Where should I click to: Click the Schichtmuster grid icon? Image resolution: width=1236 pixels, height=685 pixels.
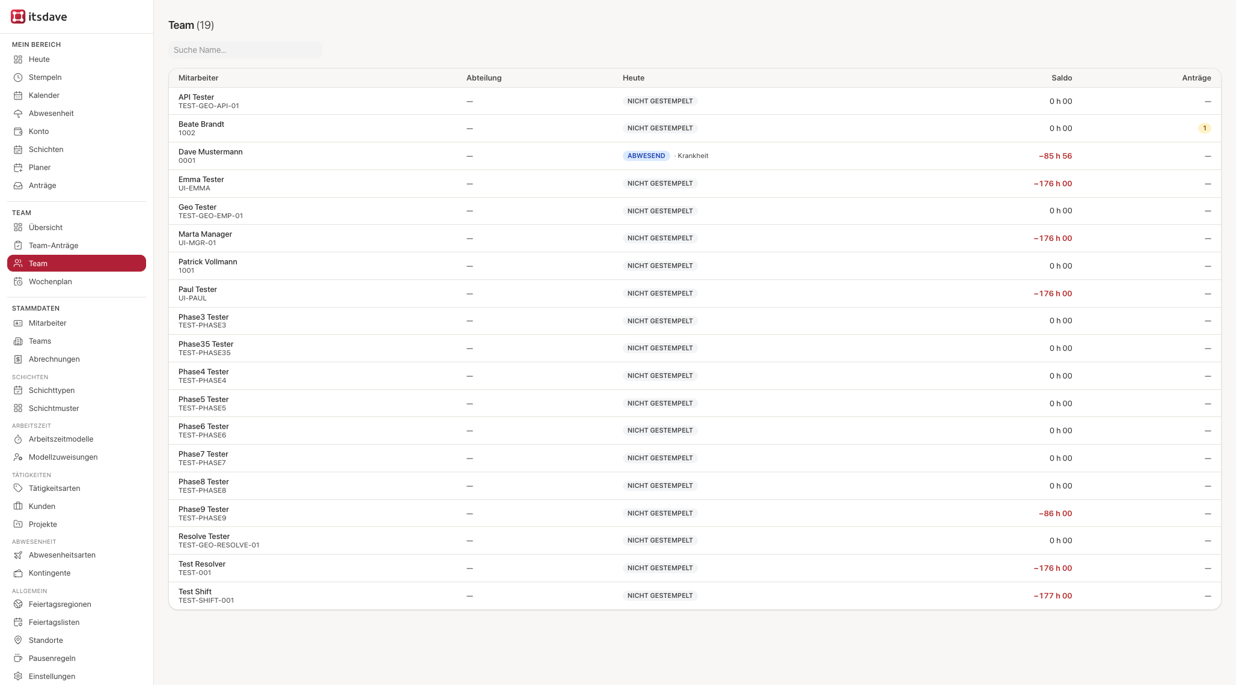[x=18, y=409]
